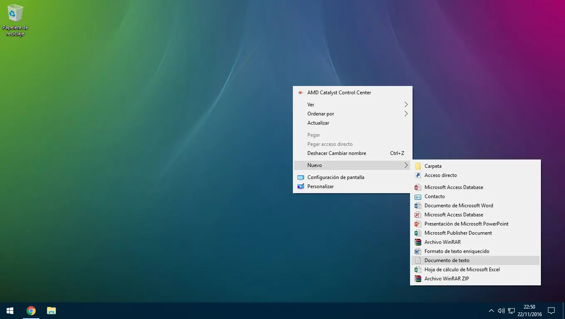The height and width of the screenshot is (319, 565).
Task: Open the volume control in system tray
Action: tap(501, 311)
